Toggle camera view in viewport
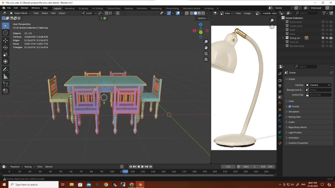 [x=206, y=54]
